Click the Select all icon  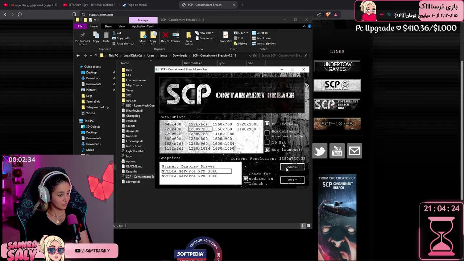(x=254, y=33)
